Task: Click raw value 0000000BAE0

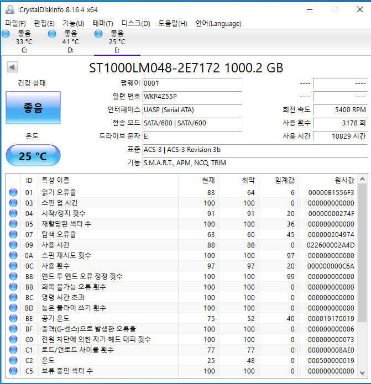Action: [331, 350]
